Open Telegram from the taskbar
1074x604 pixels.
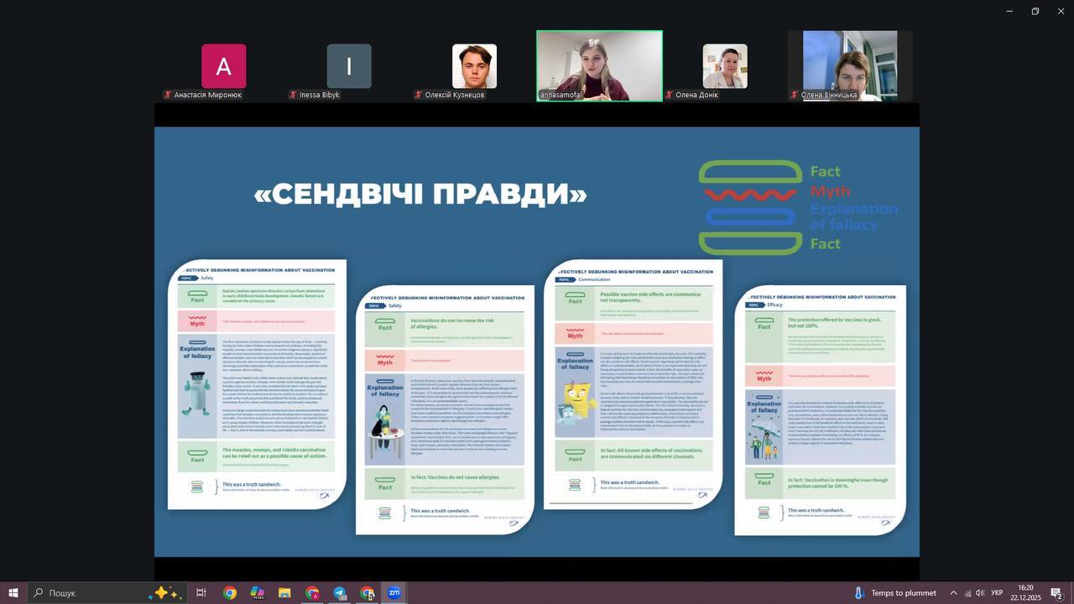(340, 593)
